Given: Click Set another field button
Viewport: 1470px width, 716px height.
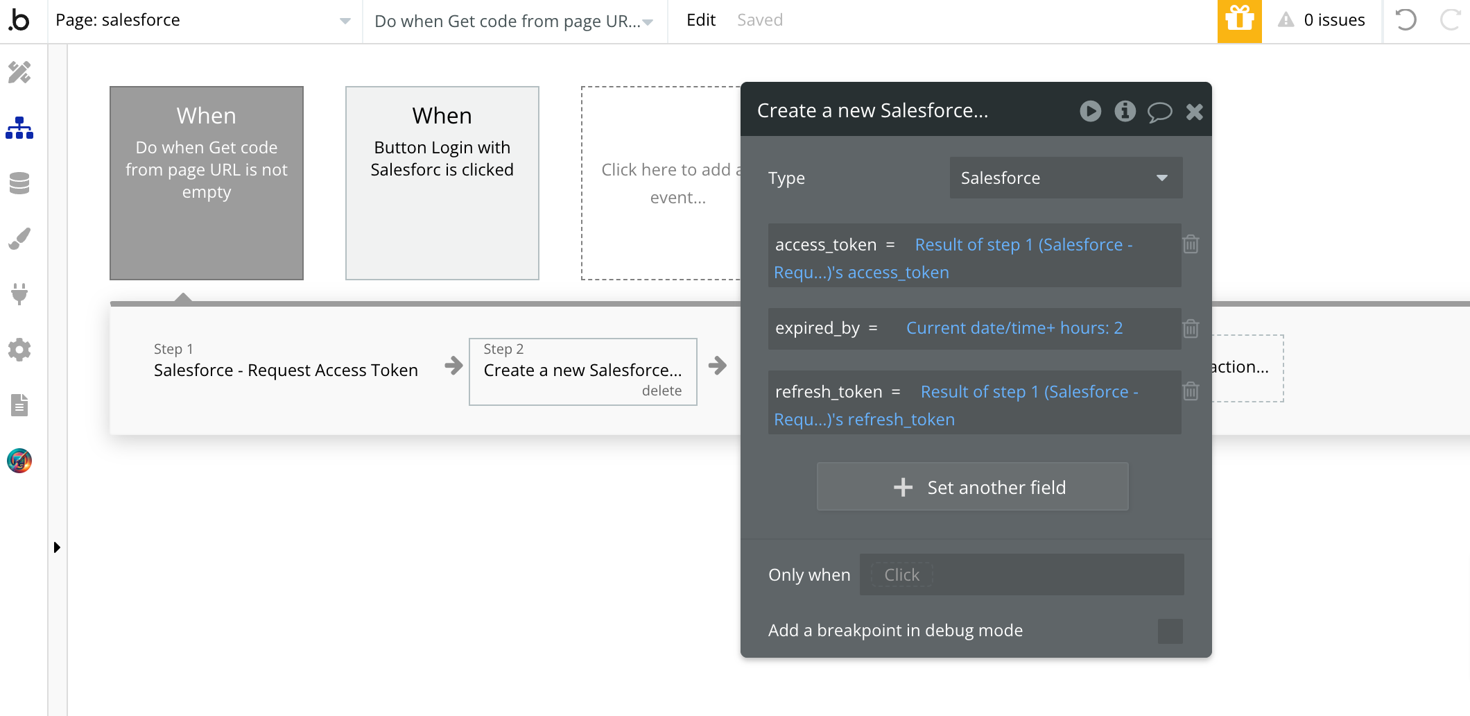Looking at the screenshot, I should point(972,486).
